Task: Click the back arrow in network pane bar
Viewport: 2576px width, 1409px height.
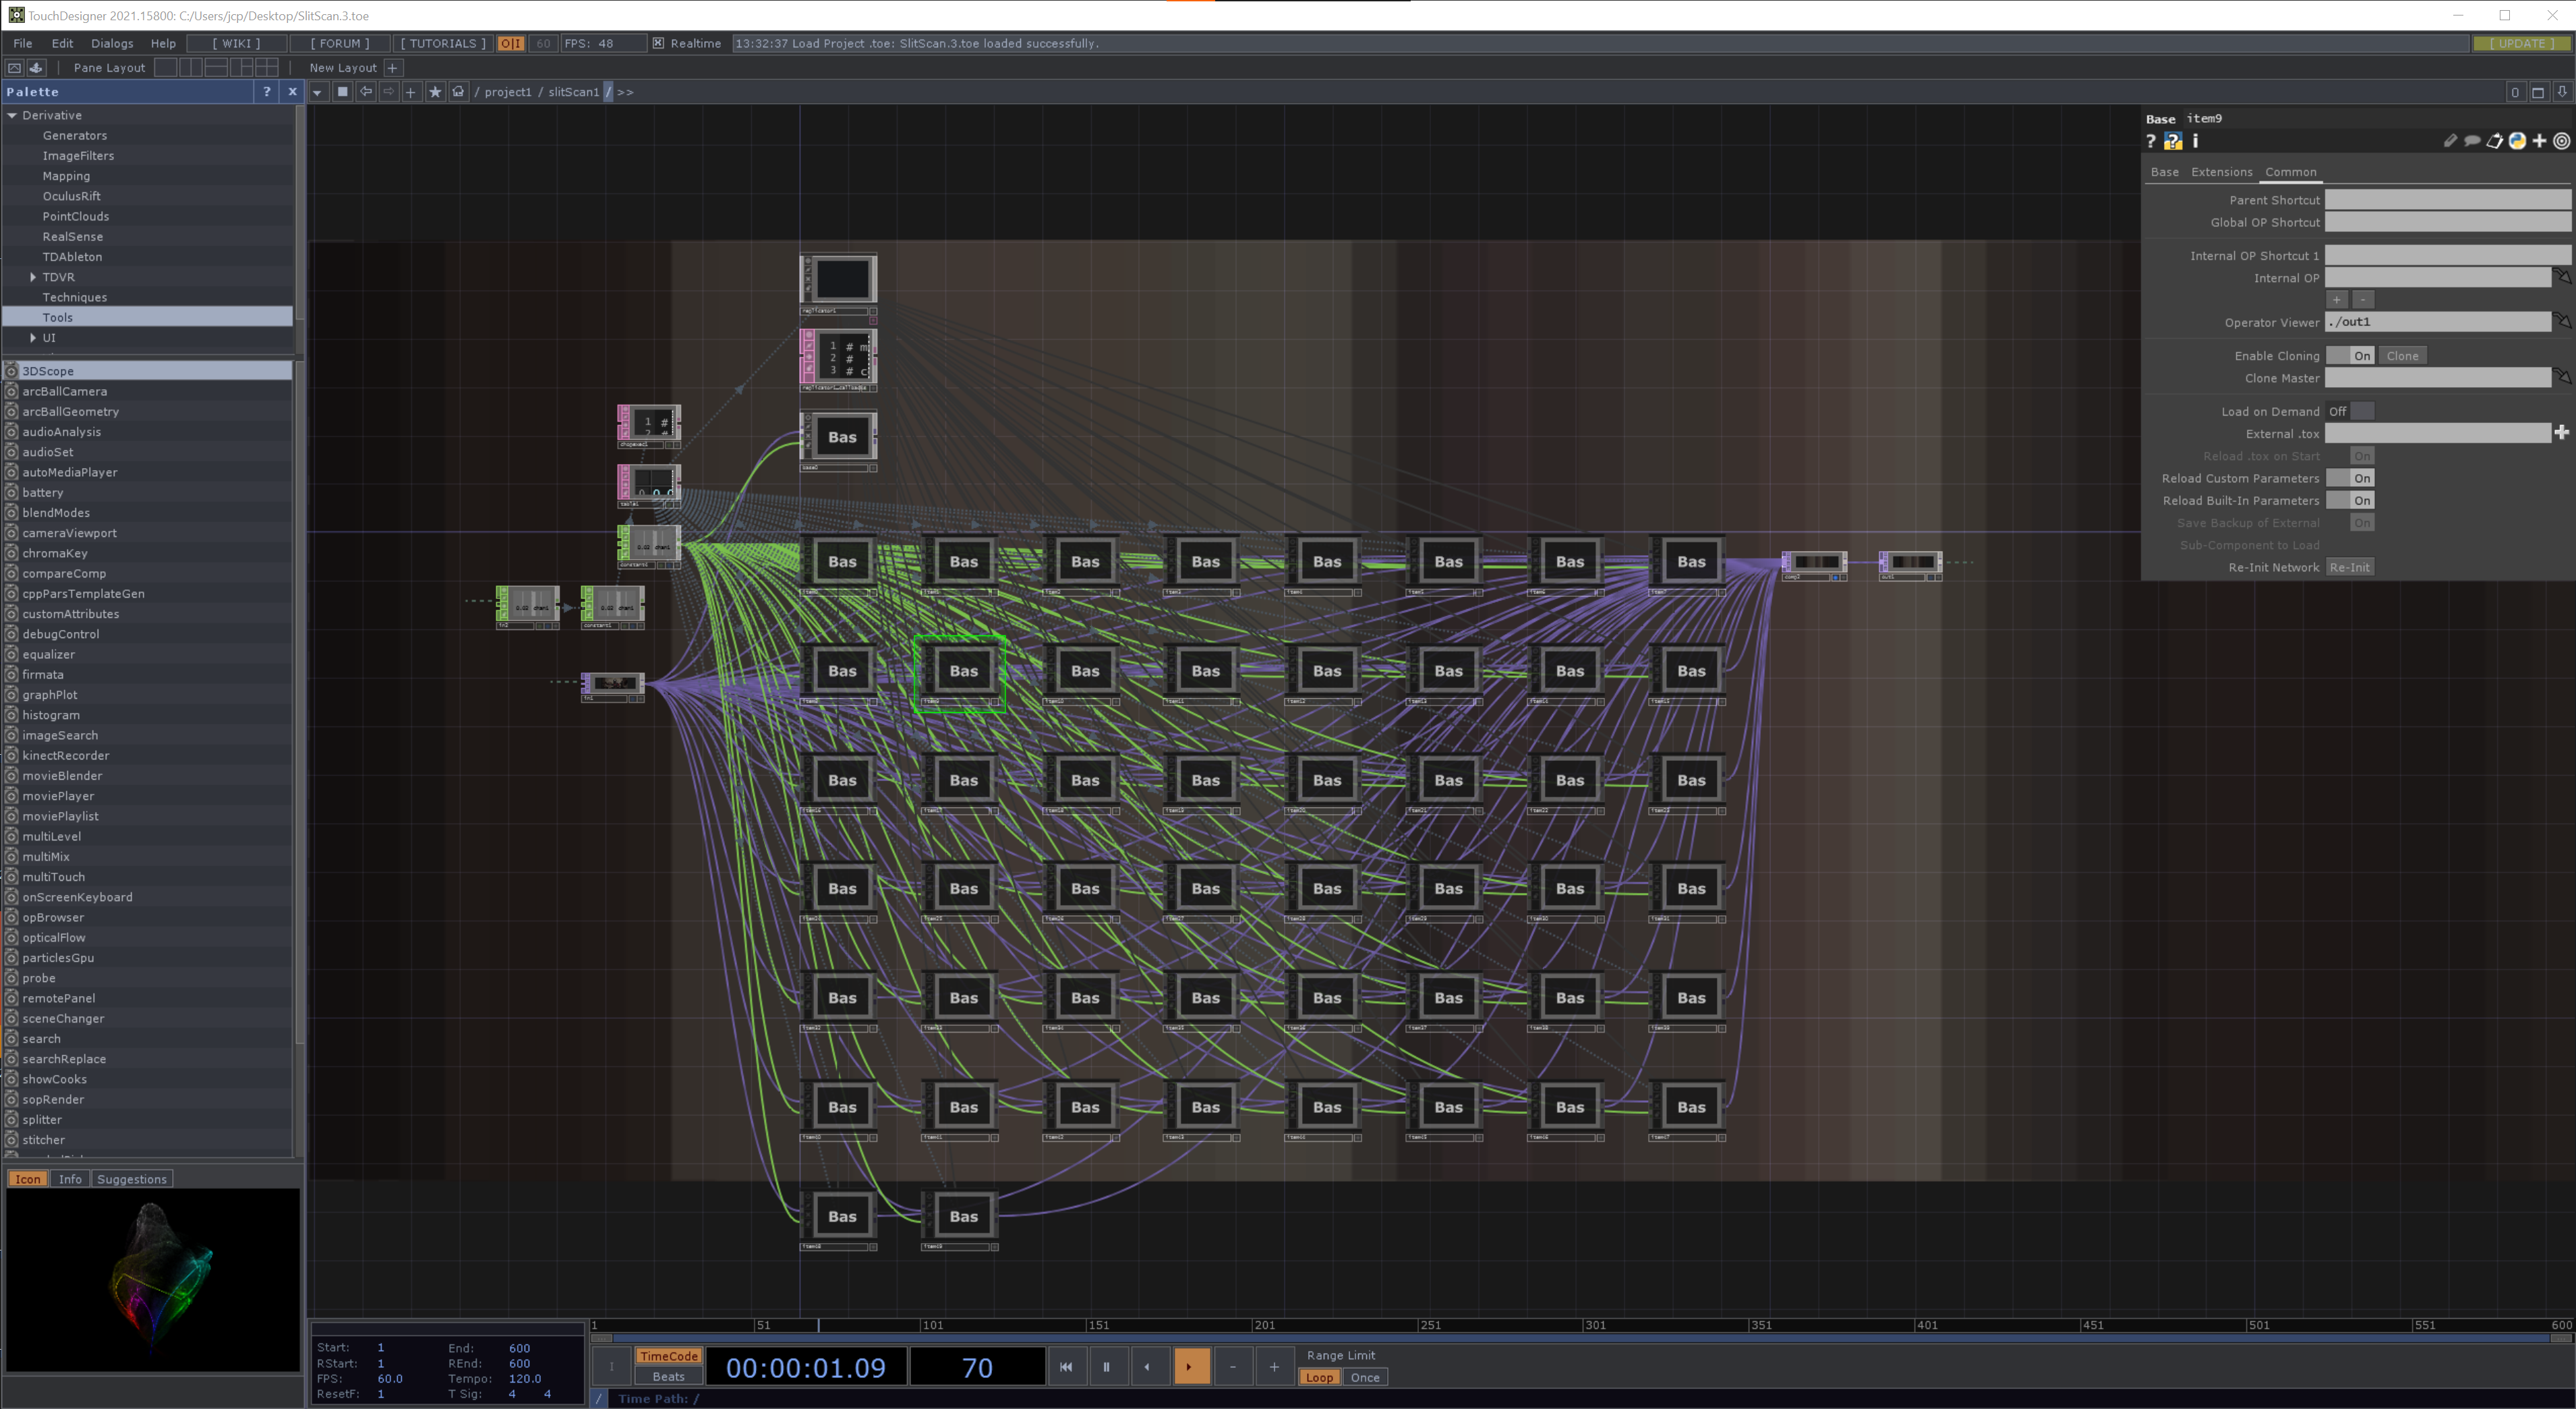Action: 366,92
